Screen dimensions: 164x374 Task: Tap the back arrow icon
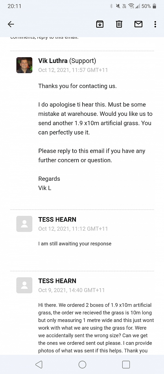pyautogui.click(x=11, y=24)
